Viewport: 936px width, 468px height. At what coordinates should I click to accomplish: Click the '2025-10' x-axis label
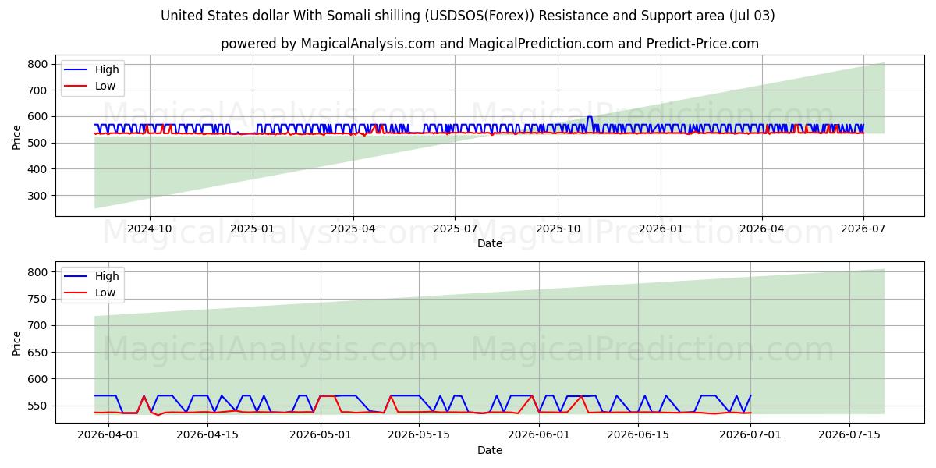(x=558, y=230)
